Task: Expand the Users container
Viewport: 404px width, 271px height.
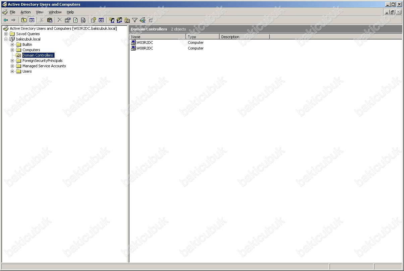Action: (12, 71)
